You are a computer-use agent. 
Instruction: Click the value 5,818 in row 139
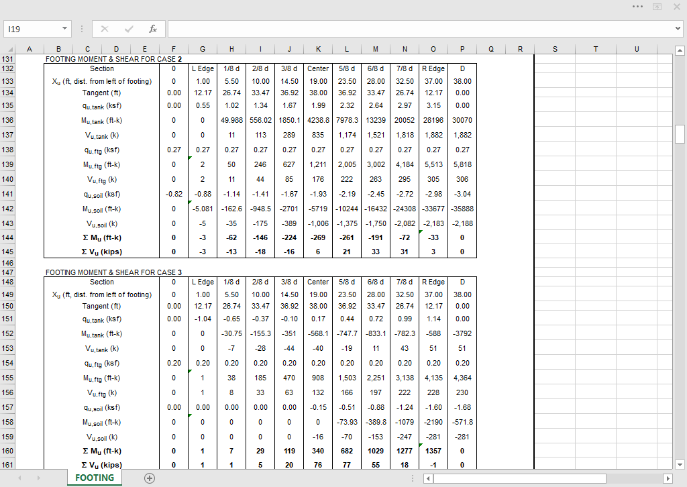[462, 164]
